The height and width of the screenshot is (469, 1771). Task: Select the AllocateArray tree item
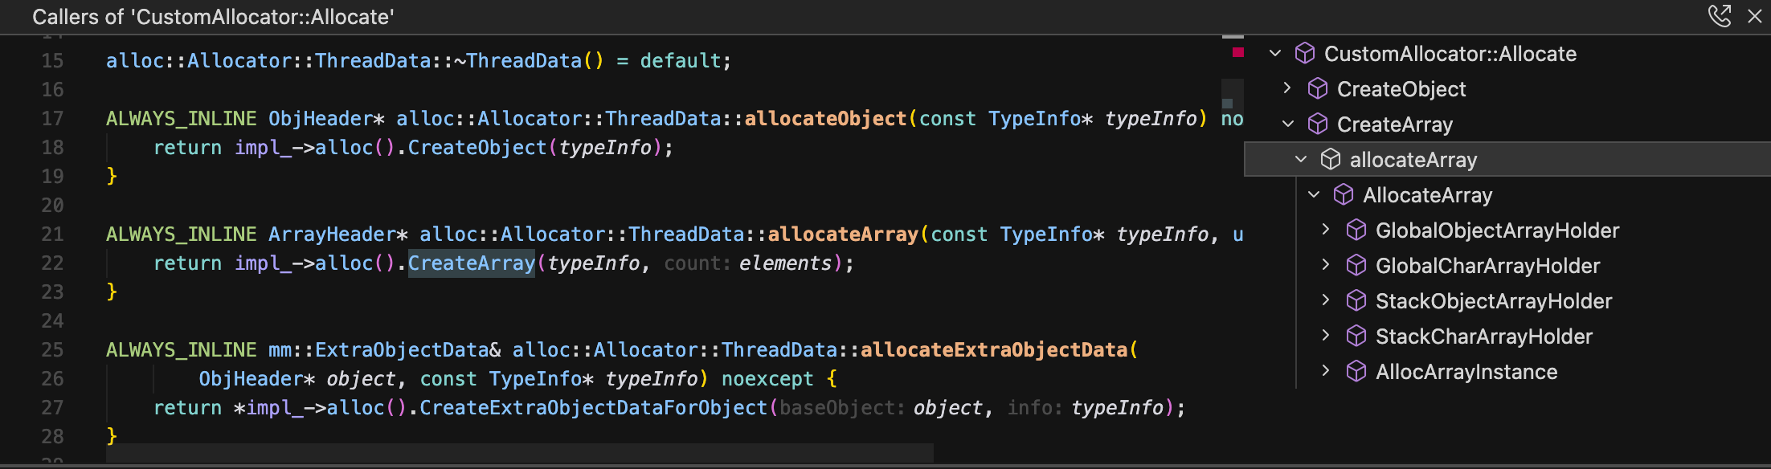1427,195
